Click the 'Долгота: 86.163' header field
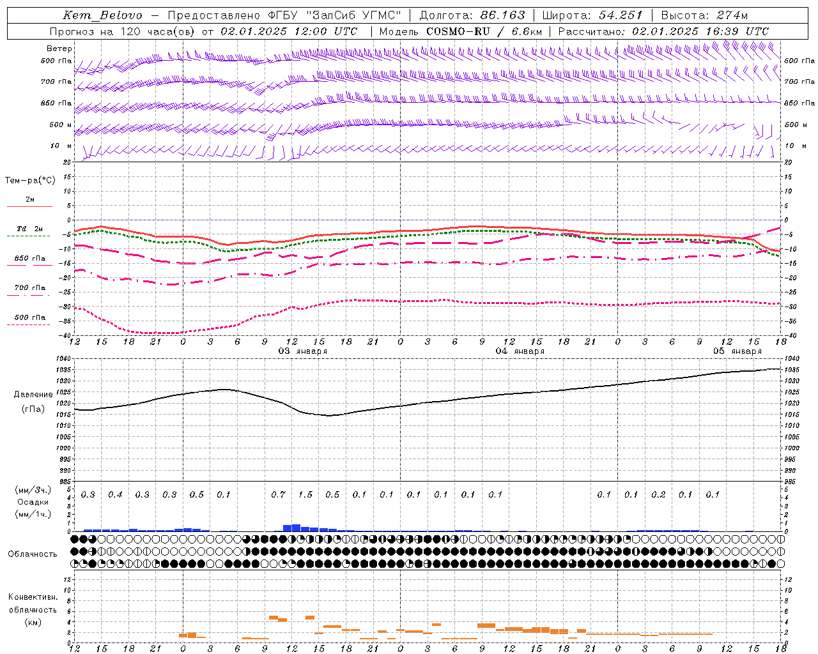The height and width of the screenshot is (654, 818). click(472, 15)
